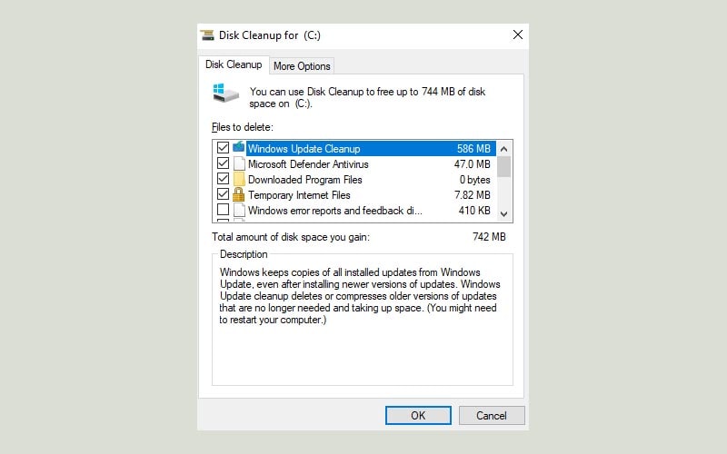The image size is (727, 454).
Task: Click the files list scrollbar thumb
Action: coord(504,167)
